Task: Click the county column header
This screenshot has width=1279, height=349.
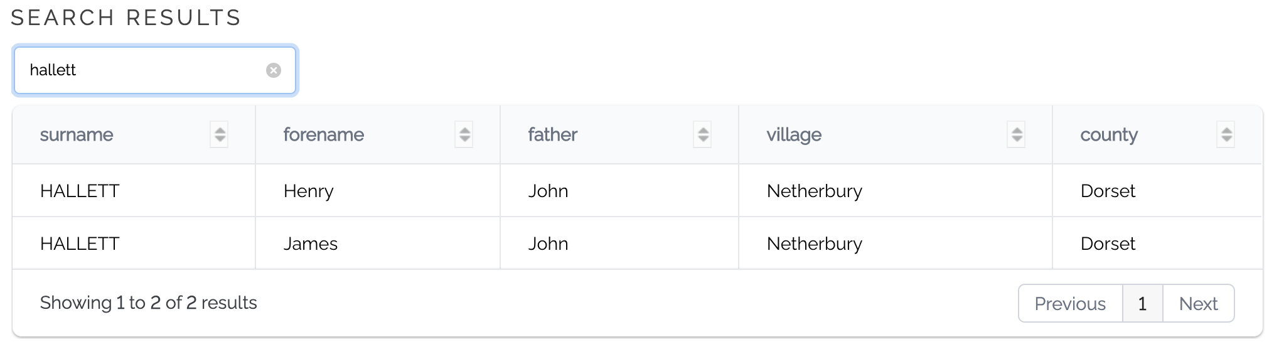Action: [1157, 134]
